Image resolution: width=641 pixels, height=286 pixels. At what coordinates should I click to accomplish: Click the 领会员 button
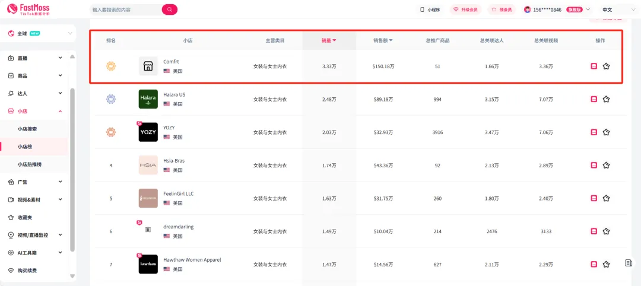[x=502, y=9]
